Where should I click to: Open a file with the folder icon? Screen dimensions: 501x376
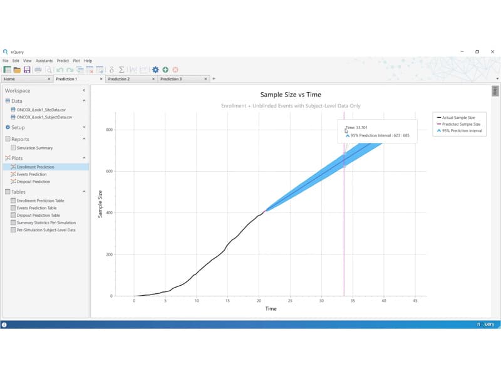17,70
